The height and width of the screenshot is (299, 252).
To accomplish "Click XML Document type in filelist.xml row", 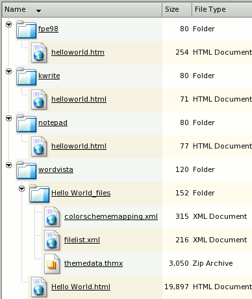I will [220, 240].
